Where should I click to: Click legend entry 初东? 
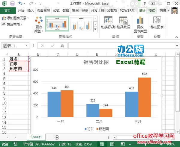click(89, 129)
